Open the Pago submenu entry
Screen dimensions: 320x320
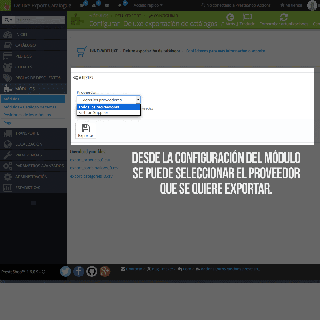[x=8, y=123]
